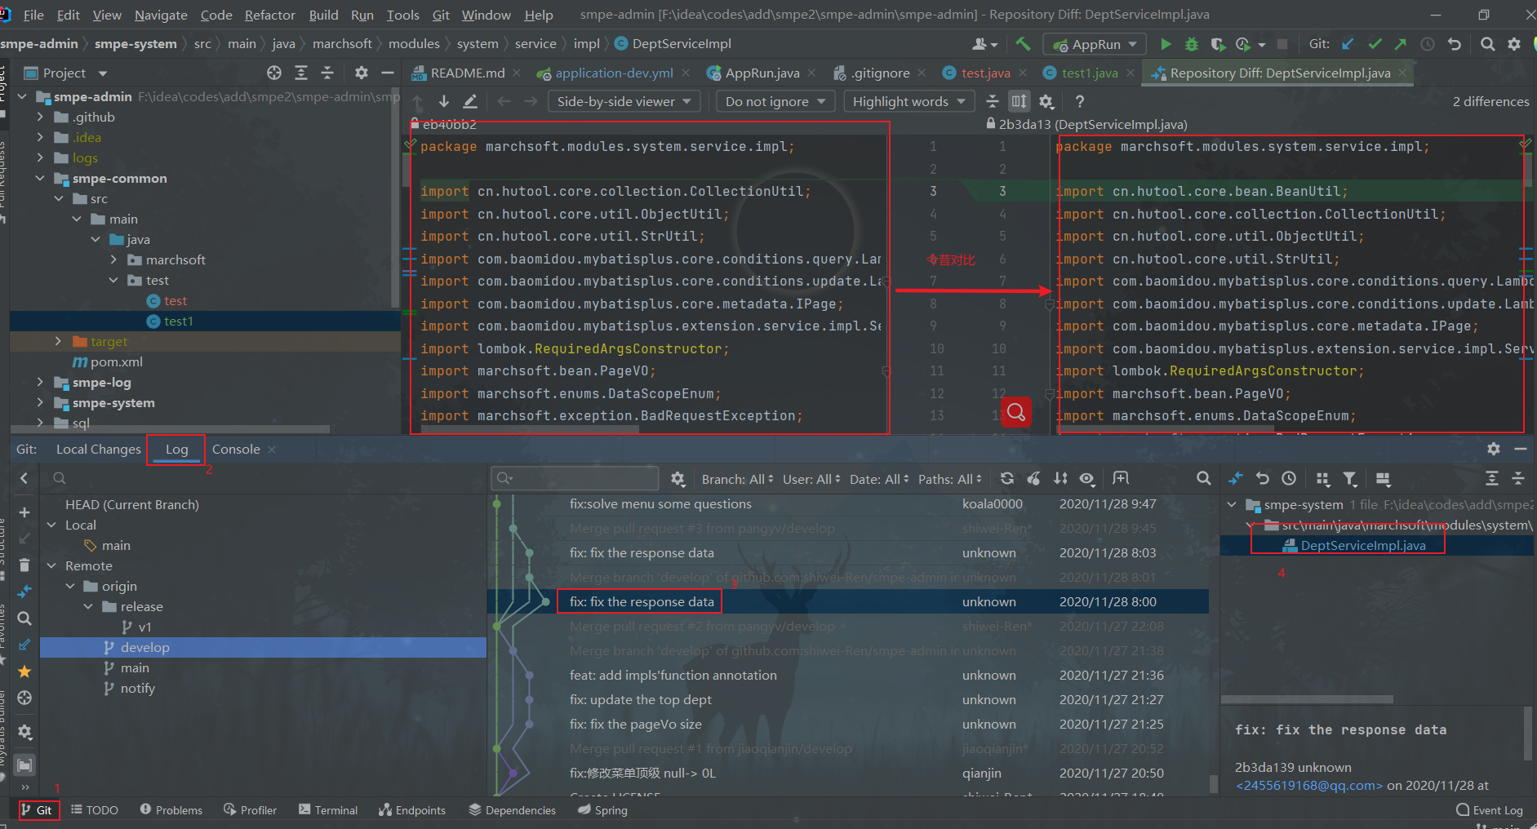Run AppRun with coverage icon
The height and width of the screenshot is (829, 1537).
pos(1218,44)
